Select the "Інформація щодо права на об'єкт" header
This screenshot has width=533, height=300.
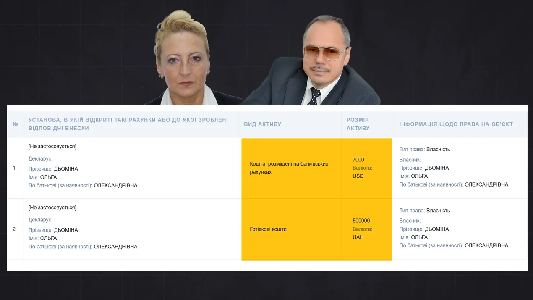coord(456,124)
